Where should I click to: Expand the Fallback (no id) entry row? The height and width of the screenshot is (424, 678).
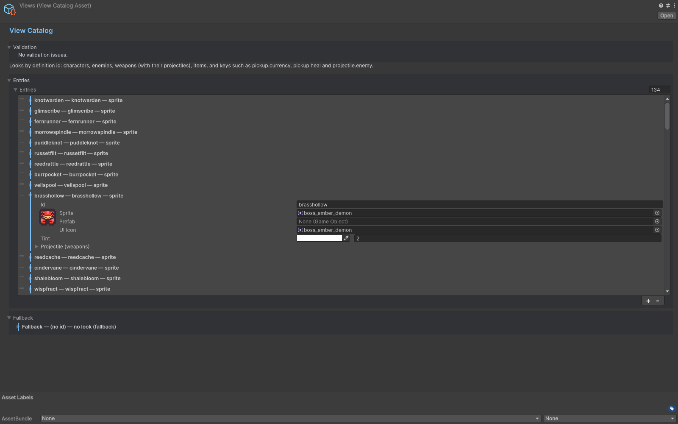pyautogui.click(x=18, y=326)
